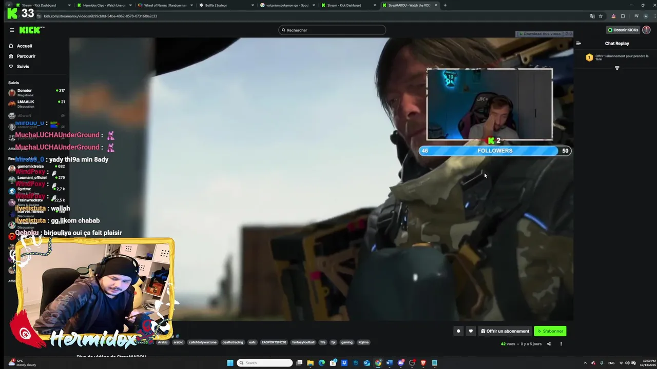This screenshot has width=657, height=369.
Task: Click the share video icon
Action: pos(549,344)
